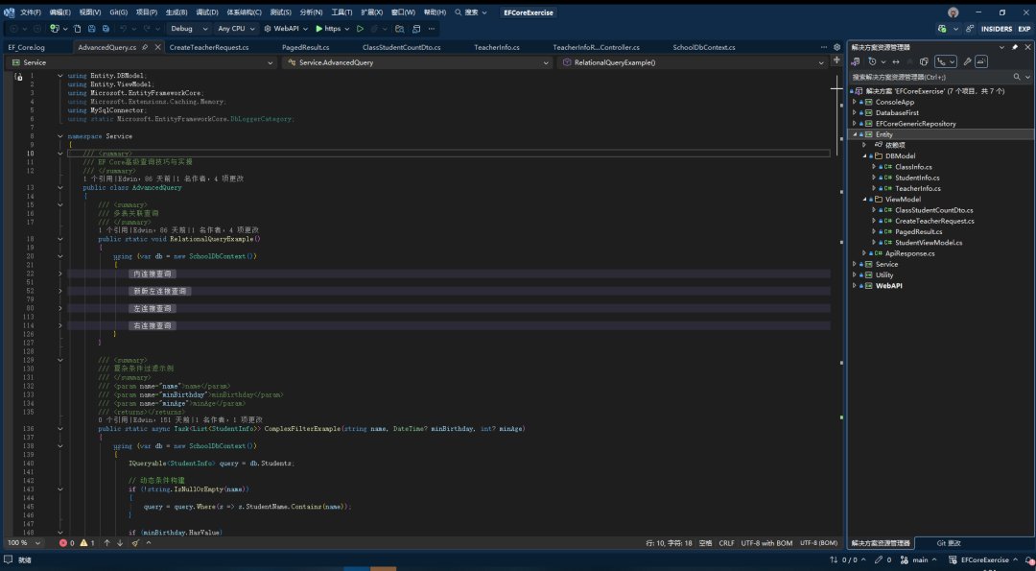Click the Solution Explorer search box
1036x571 pixels.
(x=921, y=76)
